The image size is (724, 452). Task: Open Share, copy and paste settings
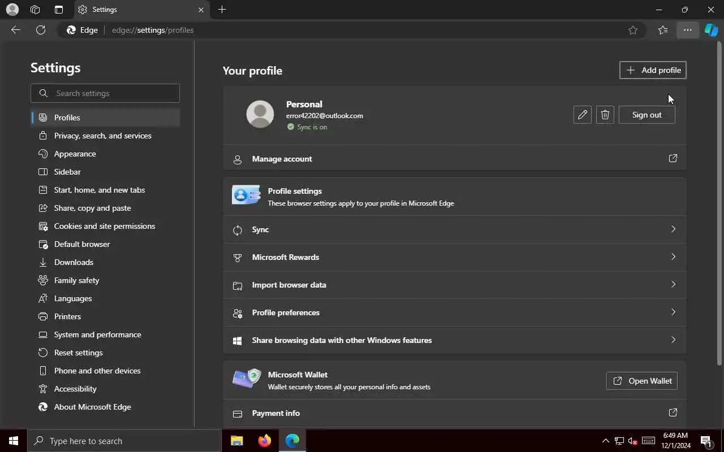click(x=105, y=208)
